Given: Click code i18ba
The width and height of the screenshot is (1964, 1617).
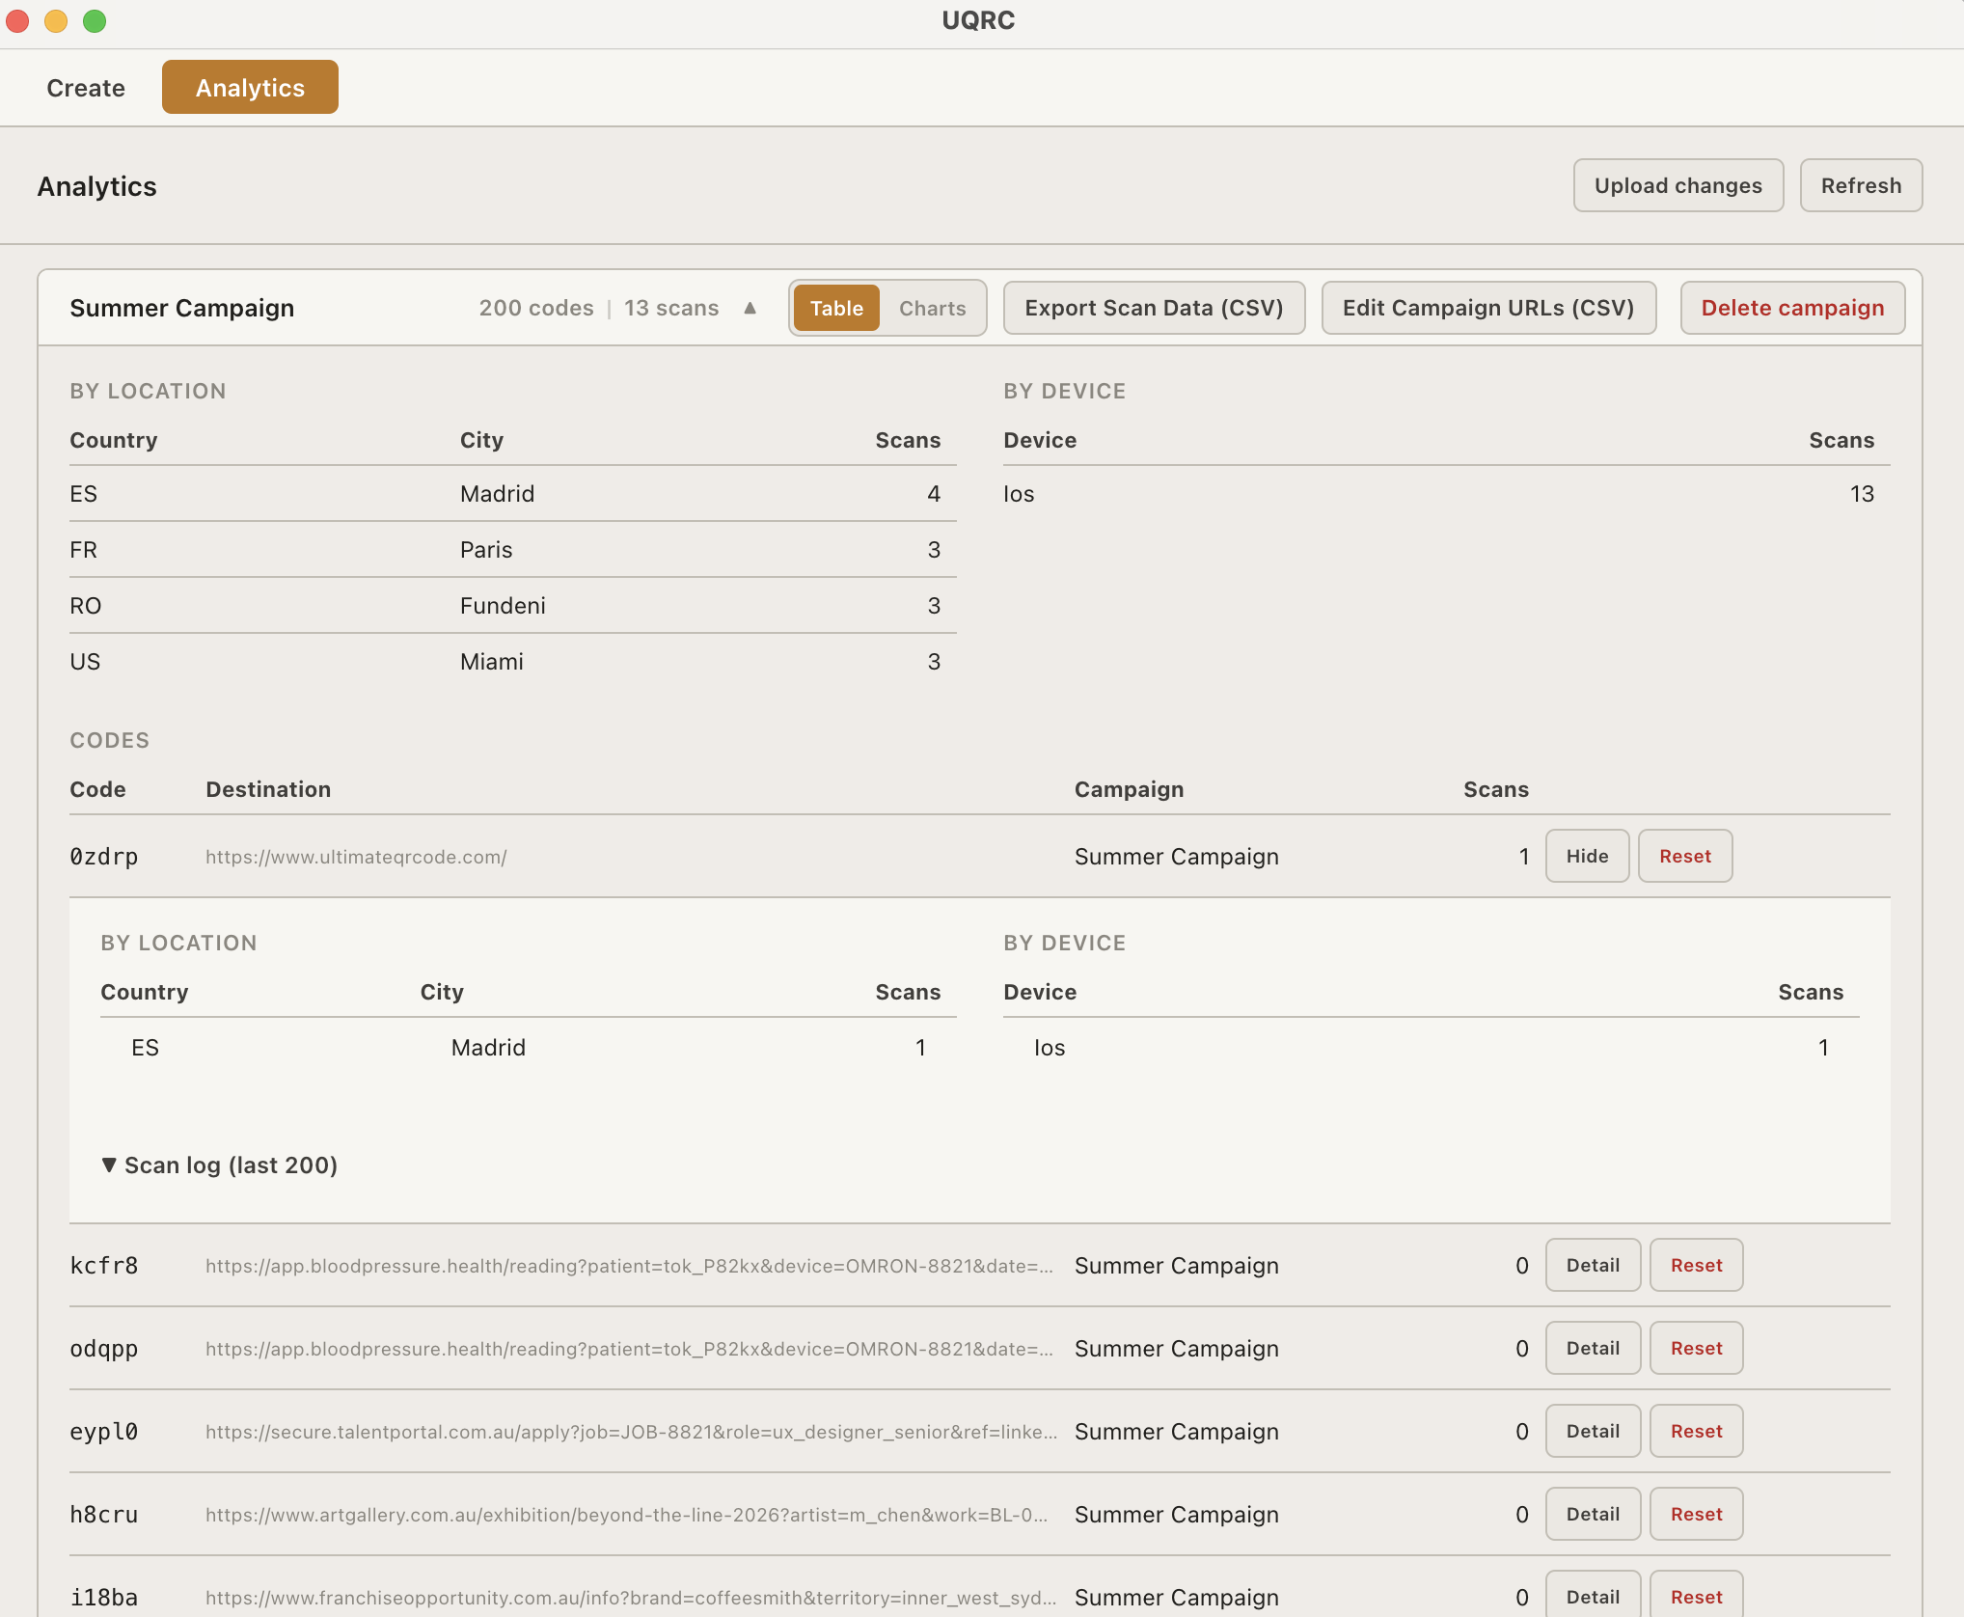Looking at the screenshot, I should click(104, 1598).
